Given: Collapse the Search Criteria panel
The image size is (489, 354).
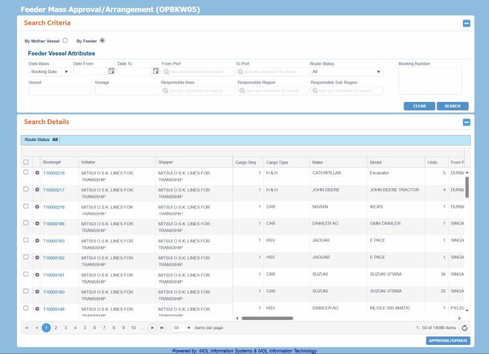Looking at the screenshot, I should click(466, 24).
